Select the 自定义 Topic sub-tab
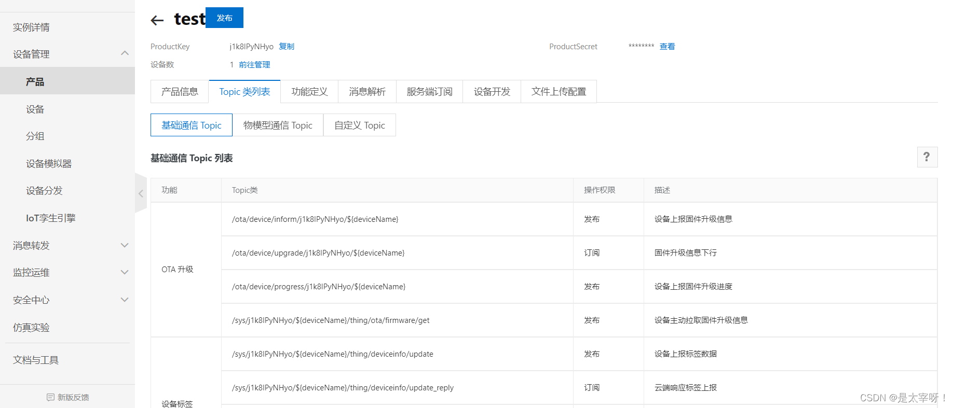Viewport: 953px width, 408px height. pos(360,125)
